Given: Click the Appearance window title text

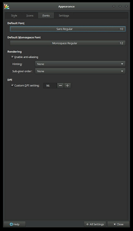Looking at the screenshot, I should pyautogui.click(x=66, y=7).
